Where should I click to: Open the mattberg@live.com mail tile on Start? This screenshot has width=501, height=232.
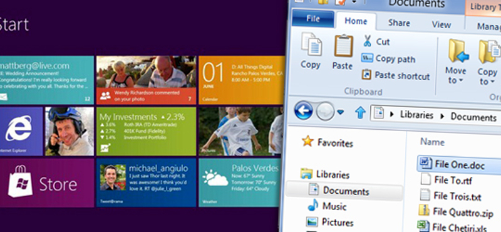pos(46,80)
